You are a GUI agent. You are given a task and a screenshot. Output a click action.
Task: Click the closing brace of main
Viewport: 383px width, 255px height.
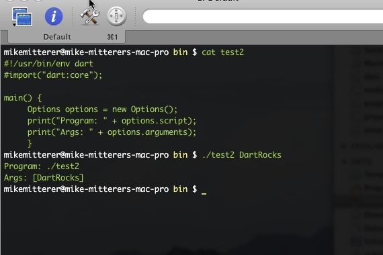point(30,144)
